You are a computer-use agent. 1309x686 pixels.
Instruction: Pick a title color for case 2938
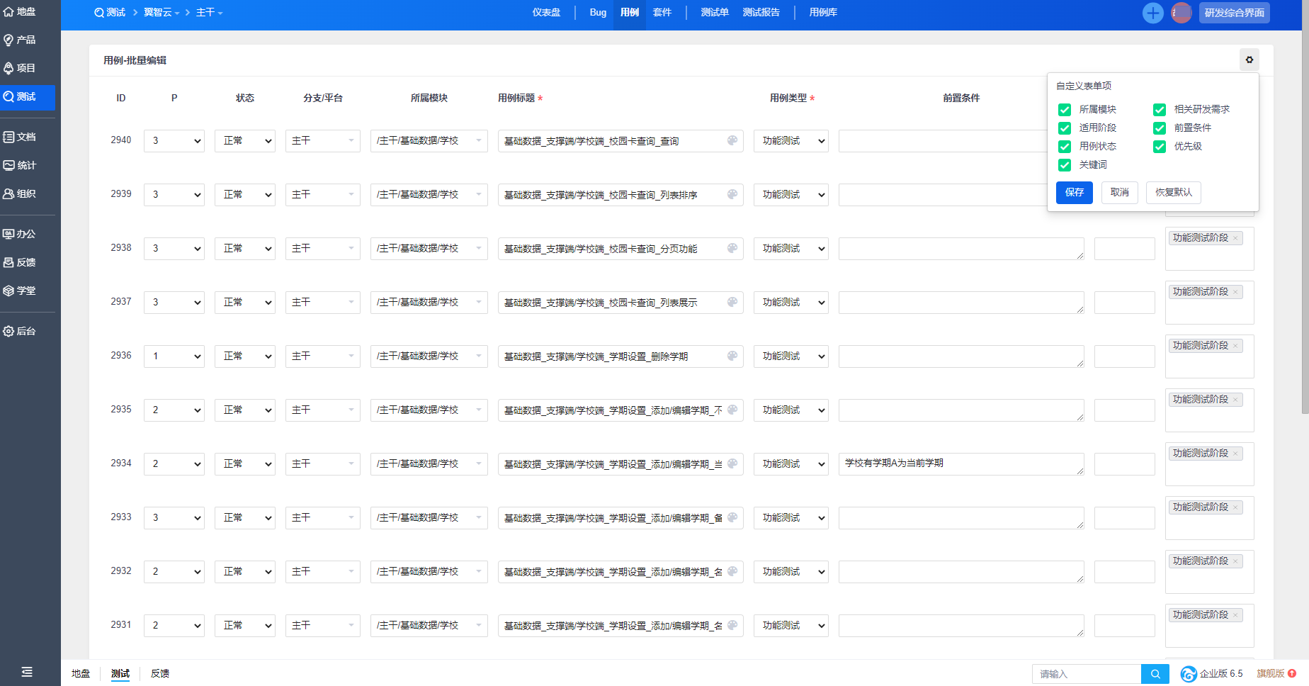pos(732,248)
